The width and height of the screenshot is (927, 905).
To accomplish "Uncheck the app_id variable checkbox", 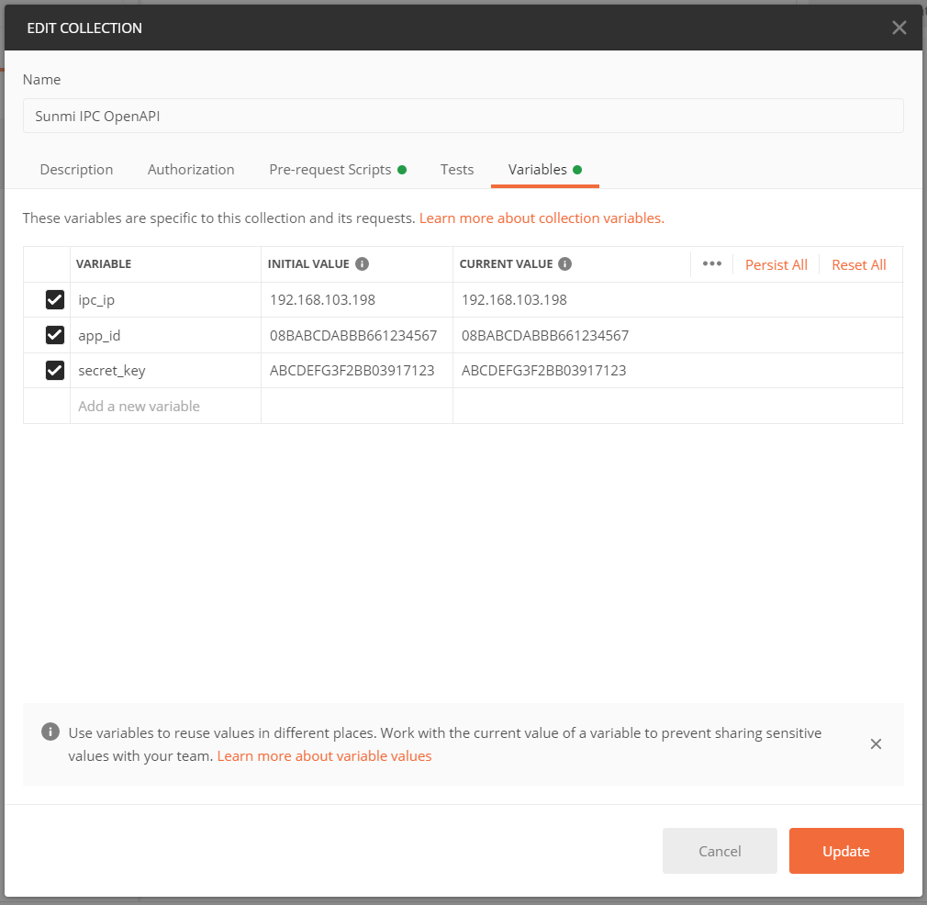I will point(55,335).
